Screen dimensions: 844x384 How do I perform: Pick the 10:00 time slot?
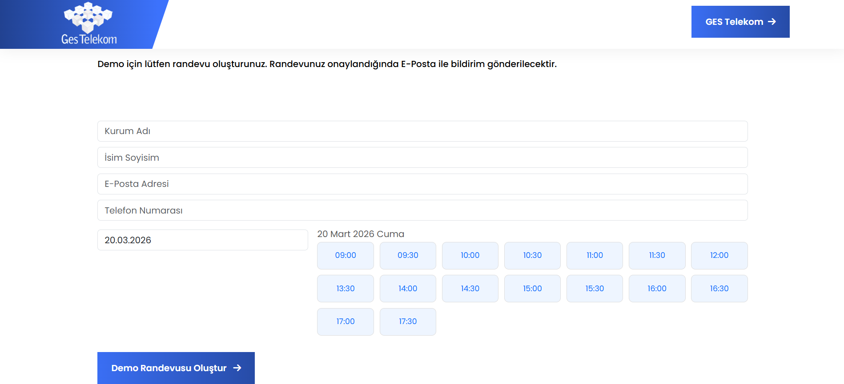(470, 256)
